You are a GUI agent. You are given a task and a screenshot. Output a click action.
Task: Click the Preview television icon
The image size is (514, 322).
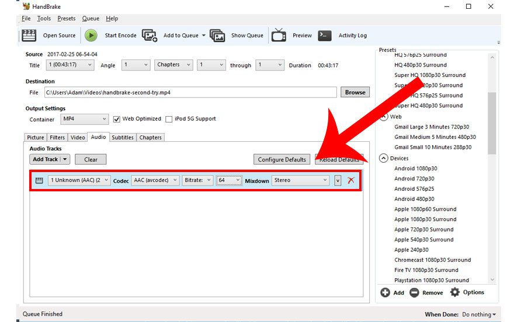[279, 35]
